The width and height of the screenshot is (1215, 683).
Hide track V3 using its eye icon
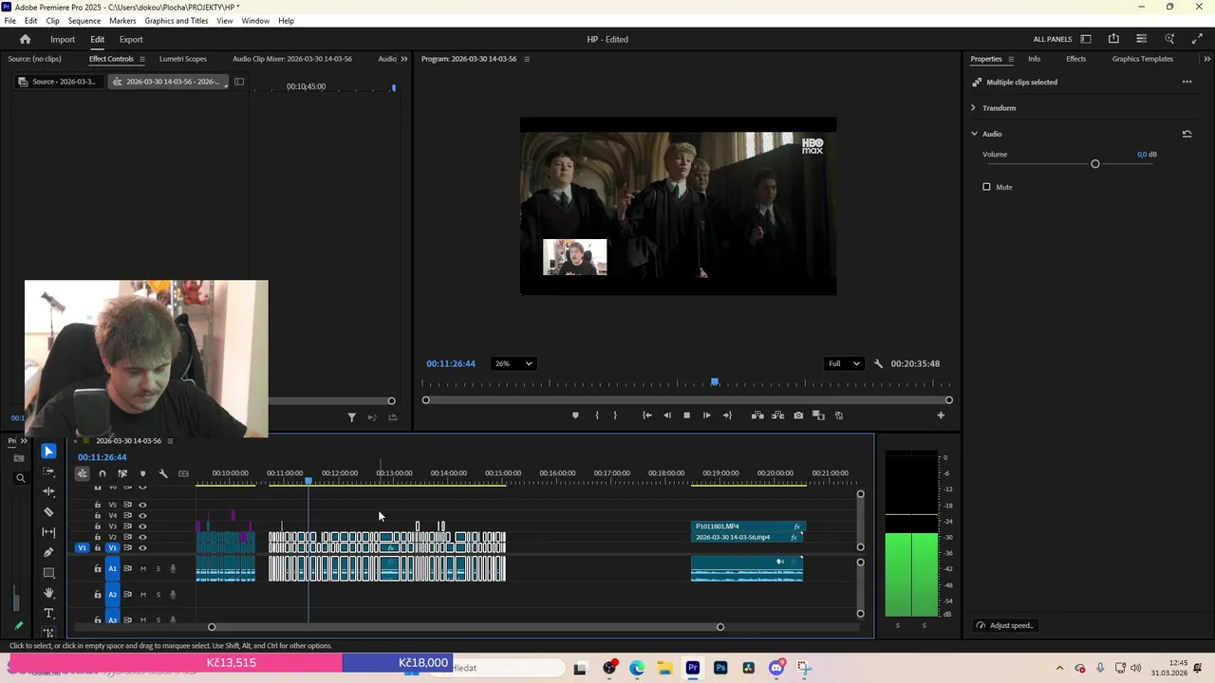click(142, 526)
